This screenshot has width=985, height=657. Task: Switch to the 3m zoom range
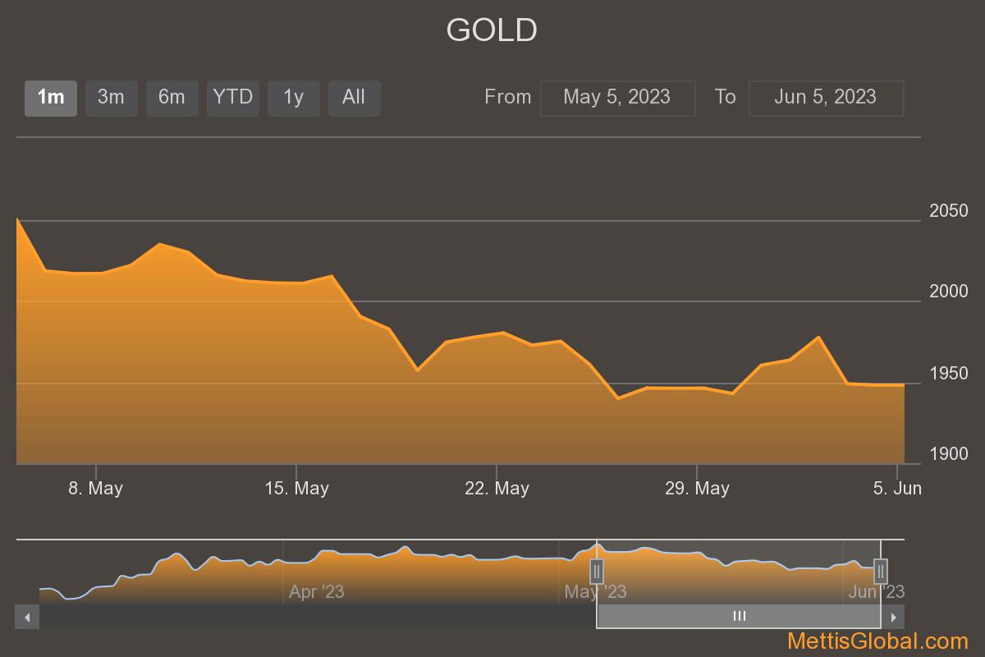pos(112,98)
